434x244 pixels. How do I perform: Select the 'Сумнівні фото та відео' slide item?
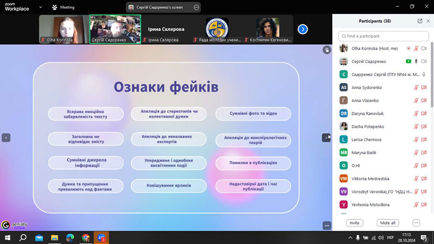[x=253, y=113]
